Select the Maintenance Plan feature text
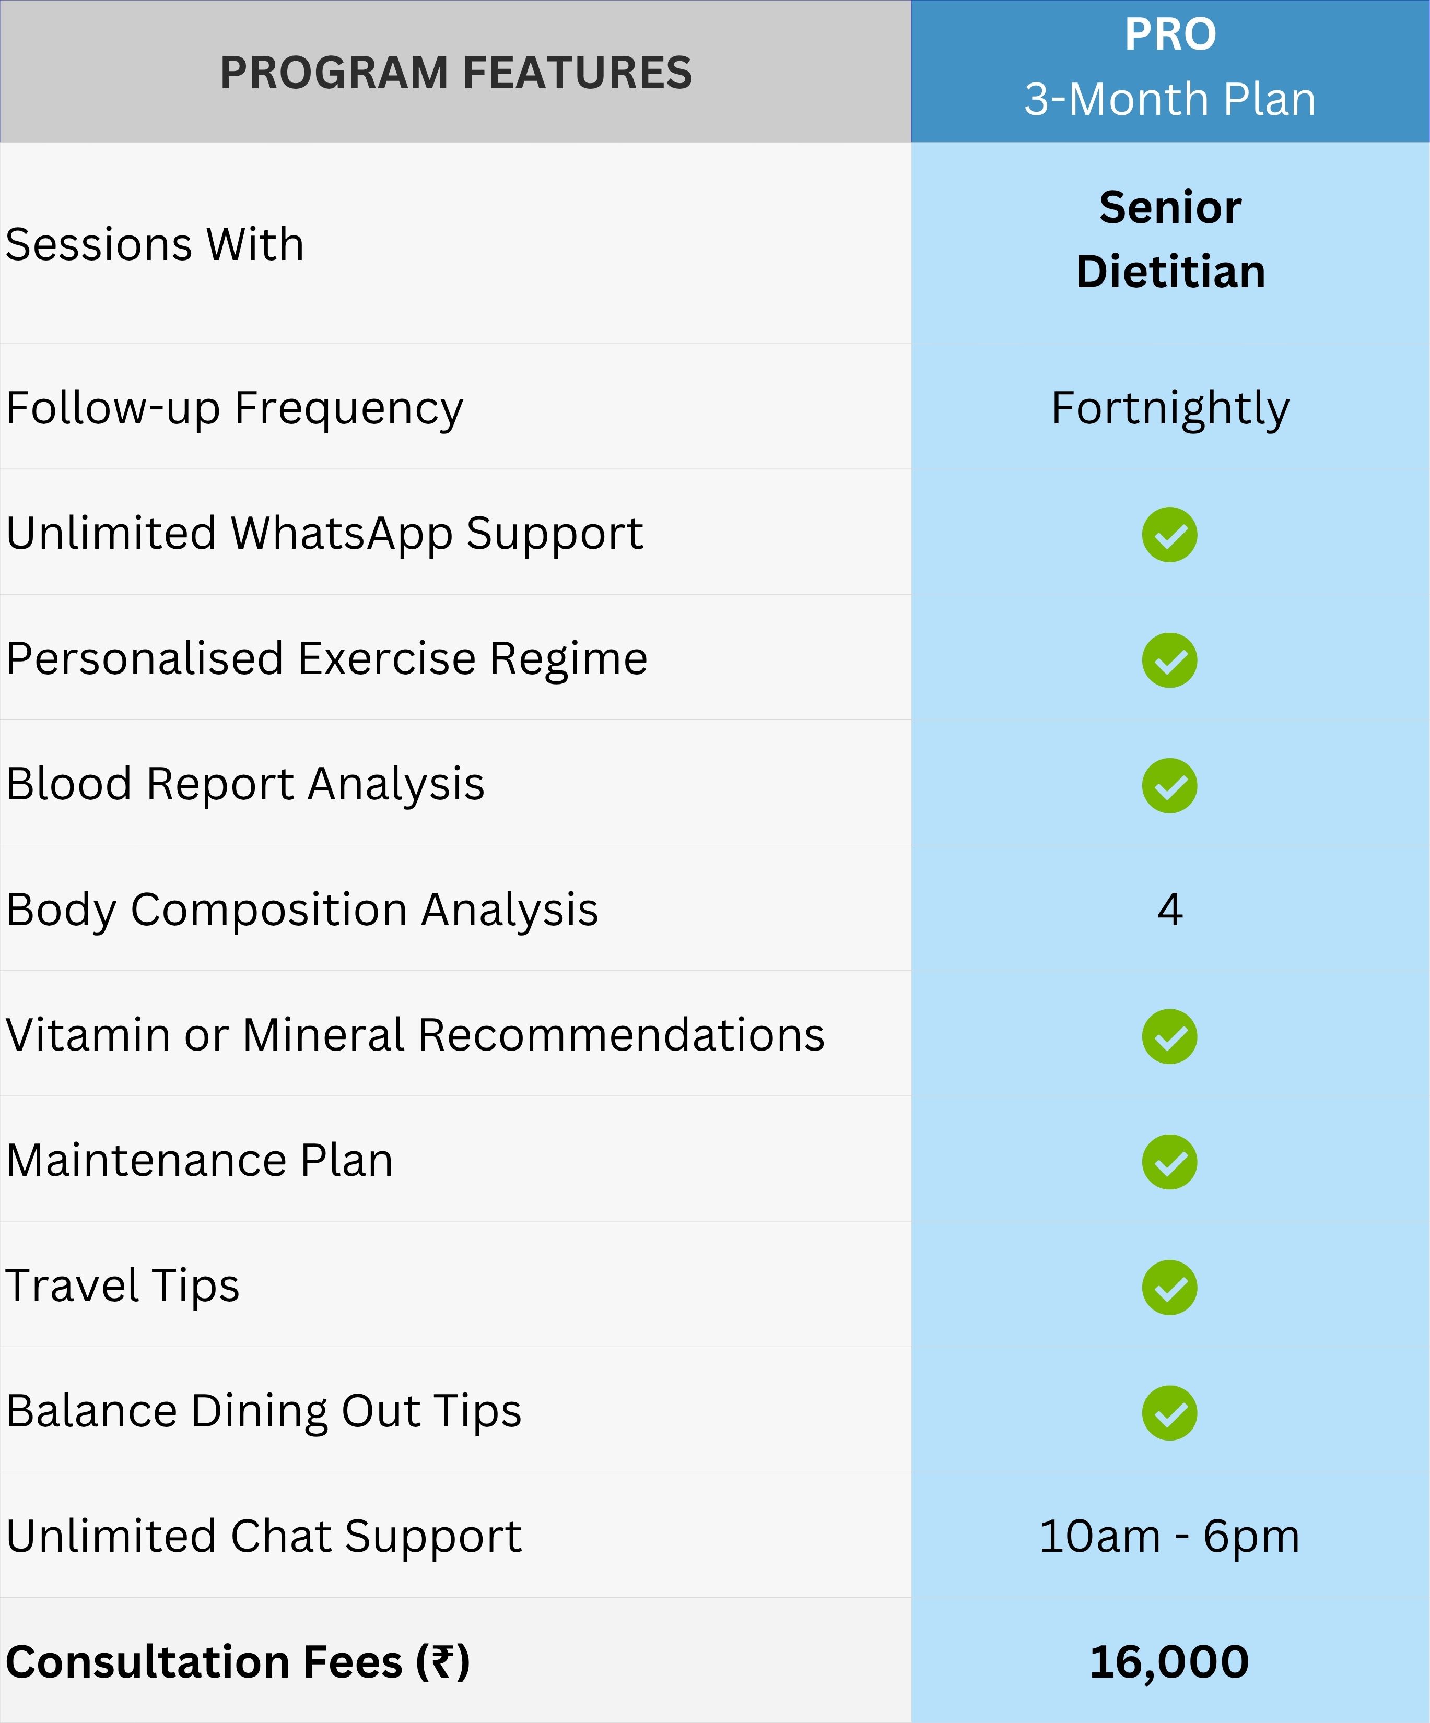Screen dimensions: 1430x1723 (200, 1161)
